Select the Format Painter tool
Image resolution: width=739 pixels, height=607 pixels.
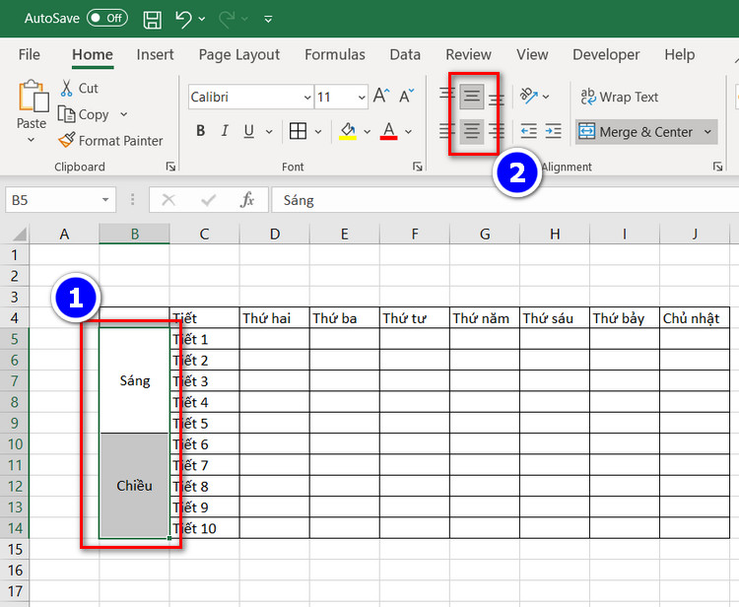pos(110,141)
